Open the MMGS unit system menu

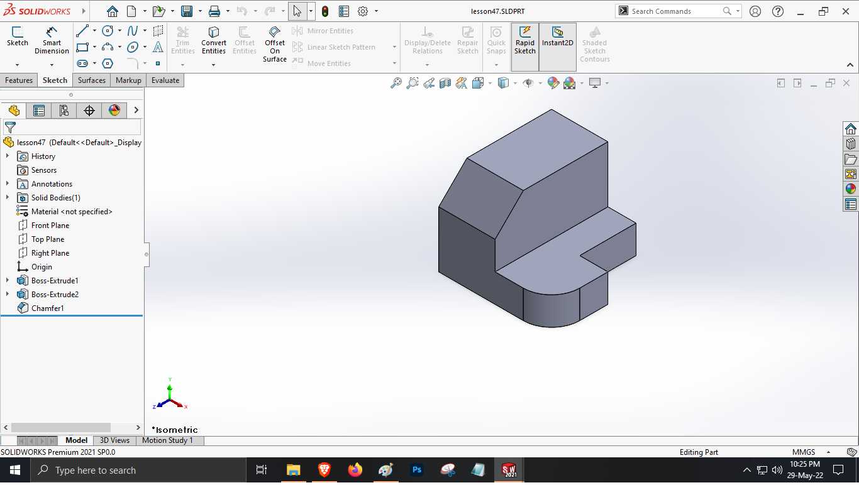pyautogui.click(x=811, y=452)
